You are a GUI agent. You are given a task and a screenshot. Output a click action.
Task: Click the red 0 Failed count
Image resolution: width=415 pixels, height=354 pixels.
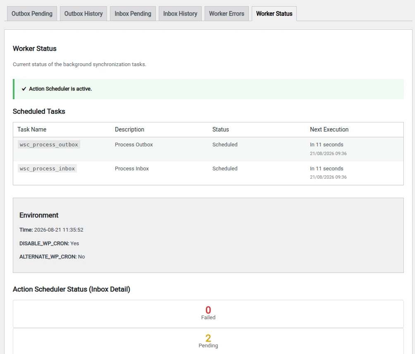[208, 310]
